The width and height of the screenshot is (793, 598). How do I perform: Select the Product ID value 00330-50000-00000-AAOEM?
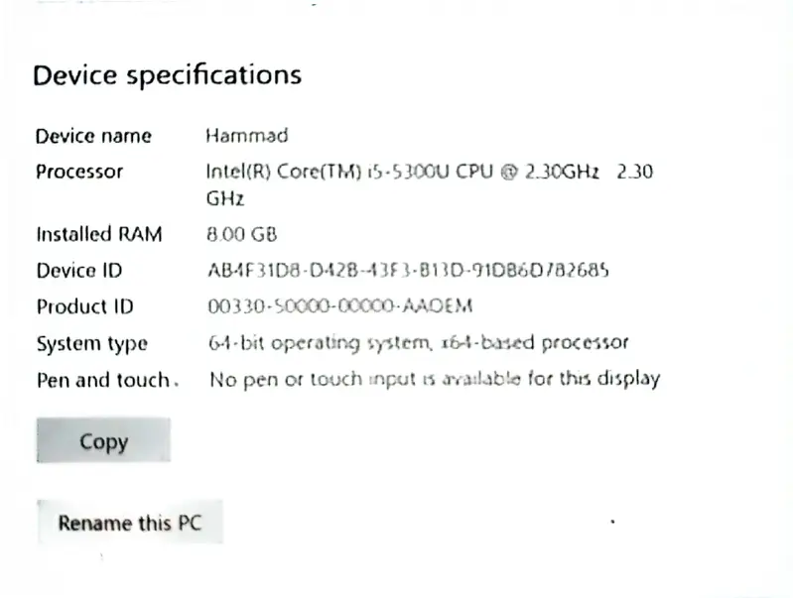[x=340, y=306]
